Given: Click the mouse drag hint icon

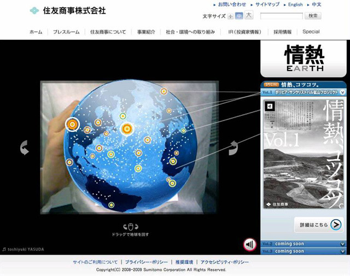Looking at the screenshot, I should [x=131, y=227].
